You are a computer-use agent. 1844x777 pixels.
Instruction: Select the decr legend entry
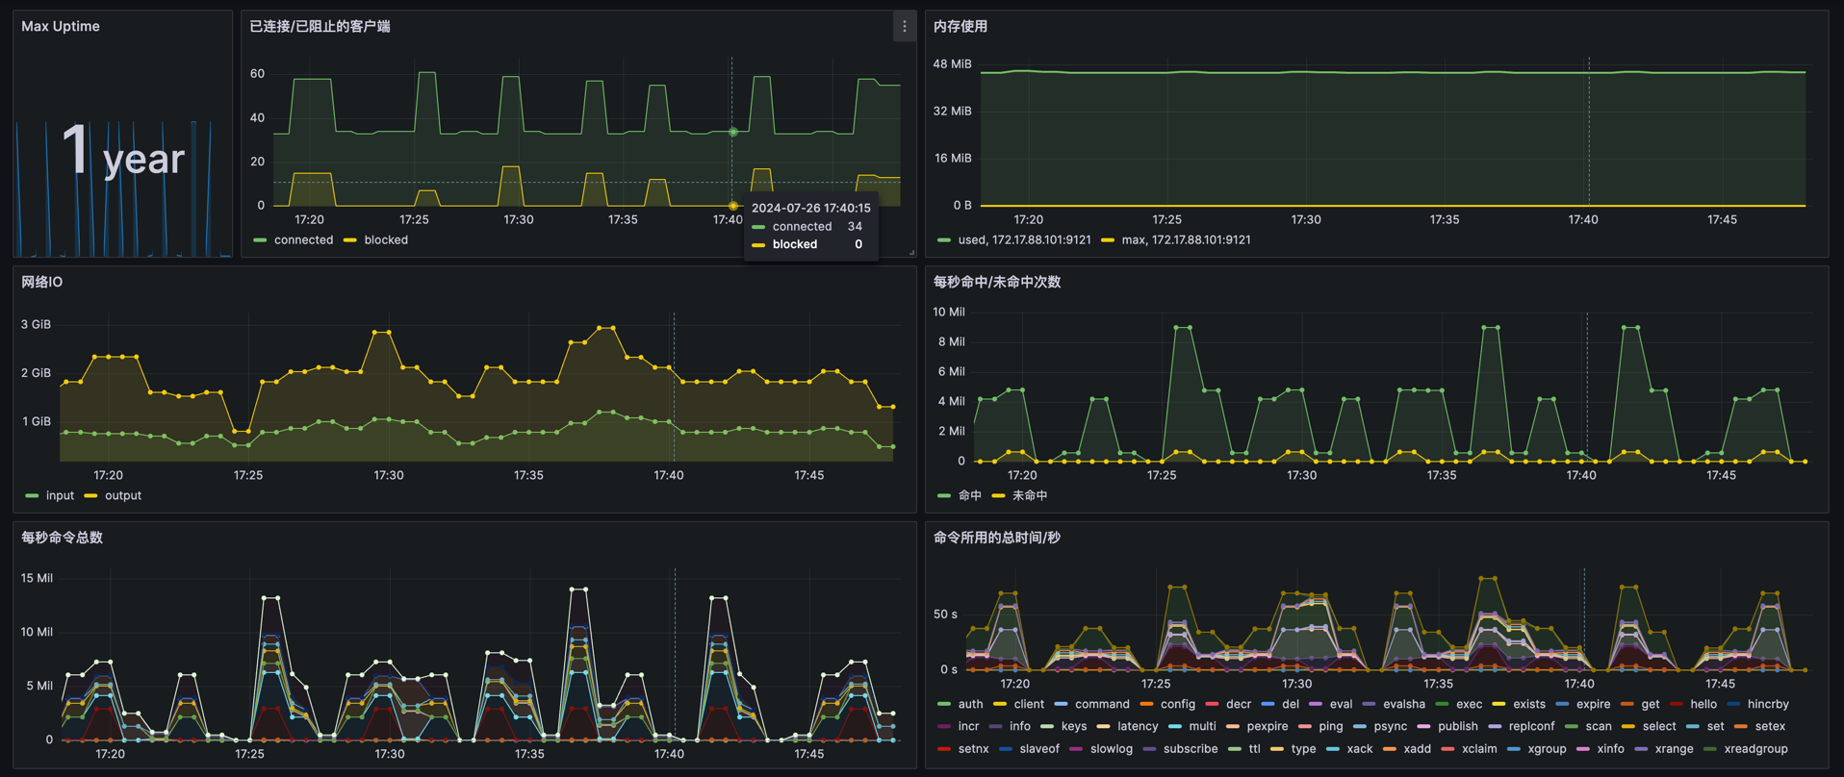(x=1239, y=705)
